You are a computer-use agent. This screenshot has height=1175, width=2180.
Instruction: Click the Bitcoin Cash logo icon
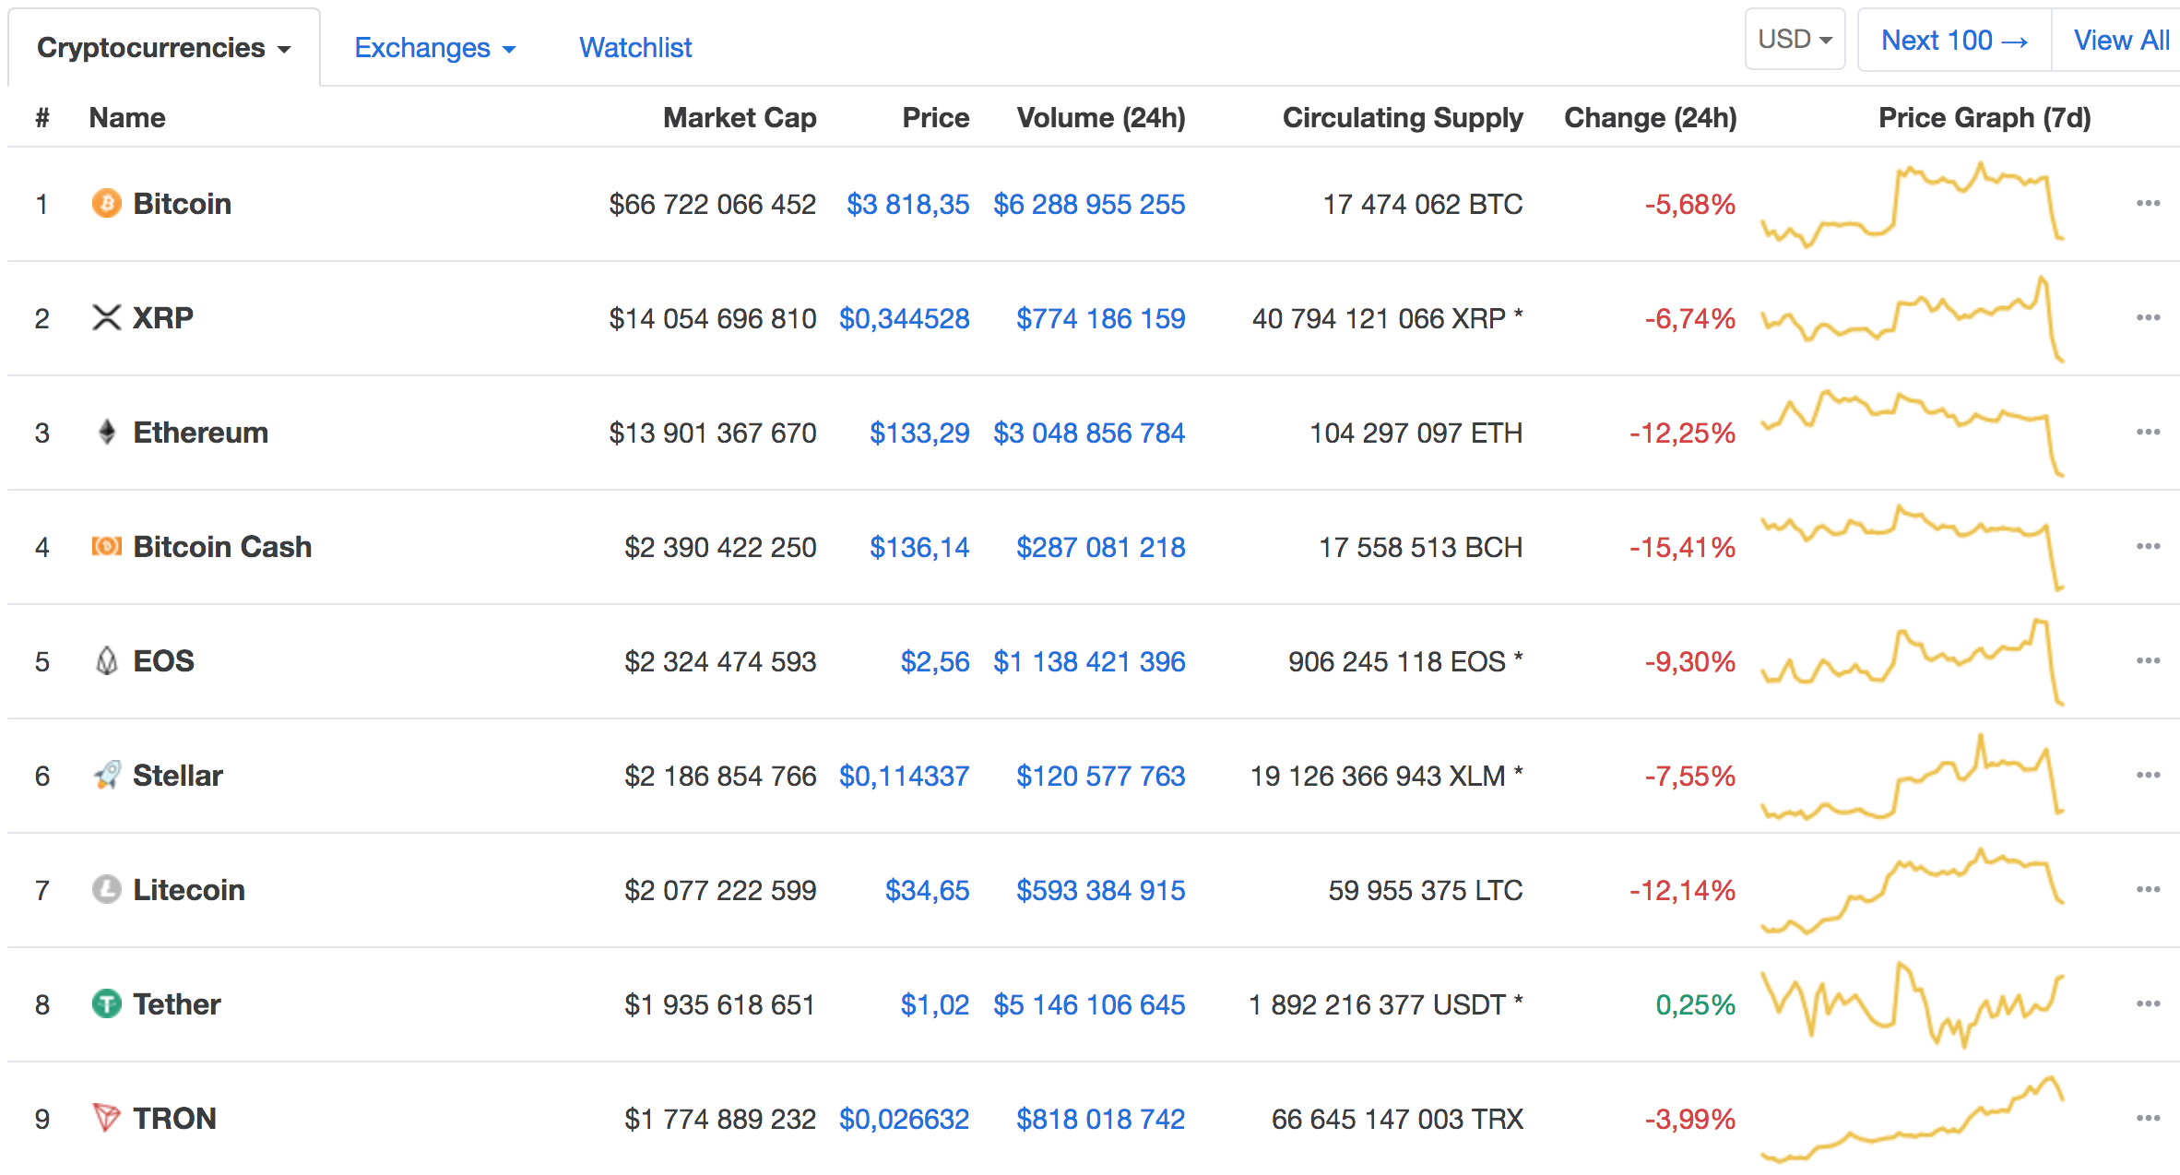pyautogui.click(x=107, y=546)
